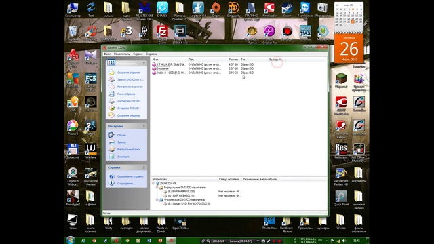Click the Restorator desktop icon

point(341,151)
